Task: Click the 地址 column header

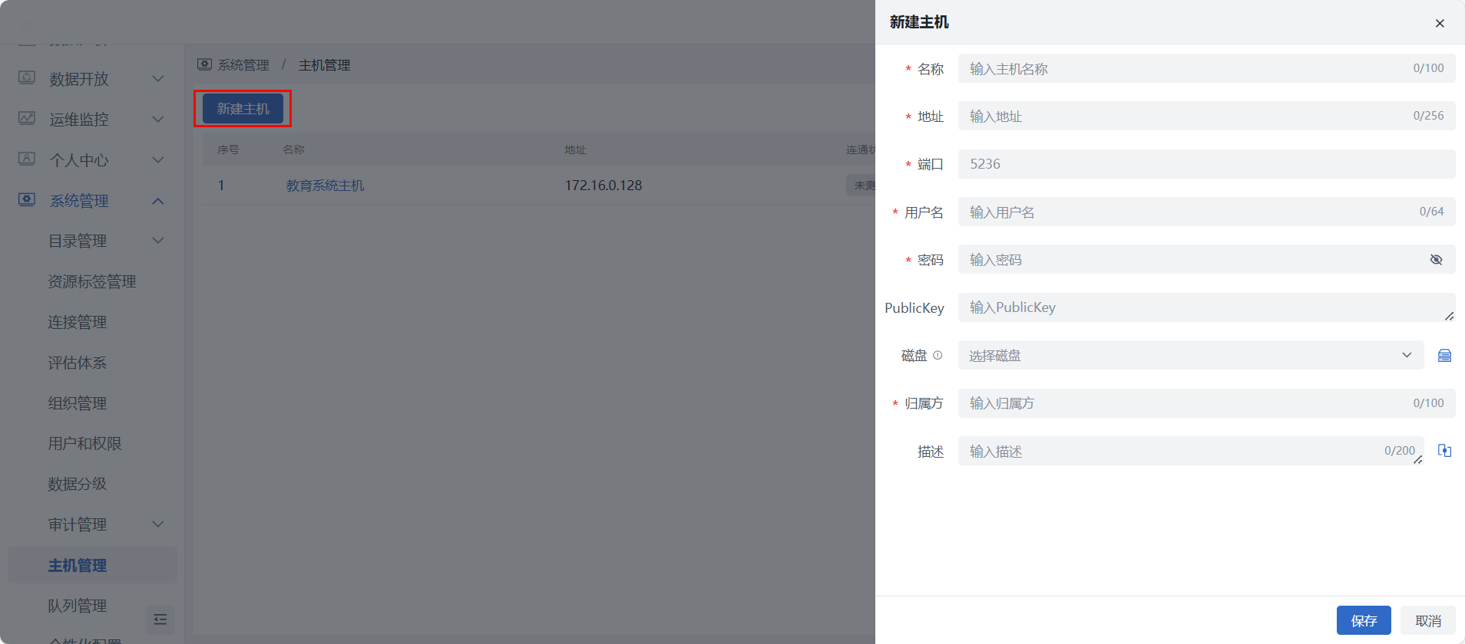Action: pos(575,149)
